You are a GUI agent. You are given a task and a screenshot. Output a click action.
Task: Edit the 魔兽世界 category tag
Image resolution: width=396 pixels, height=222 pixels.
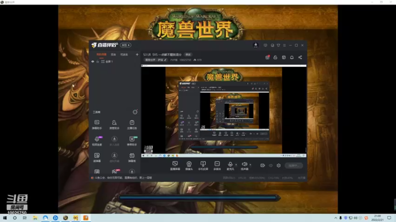click(156, 60)
